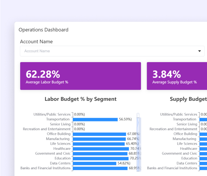Screen dimensions: 207x176
Task: Click the Labor Budget % by Segment title
Action: click(80, 99)
